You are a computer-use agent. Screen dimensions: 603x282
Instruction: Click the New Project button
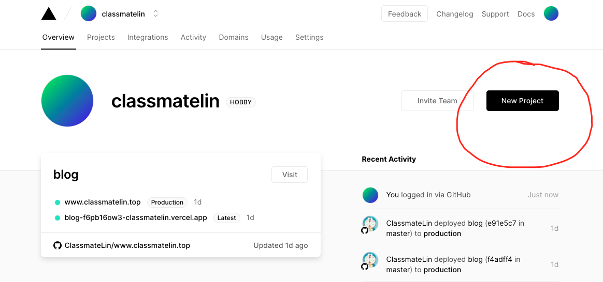(x=523, y=101)
